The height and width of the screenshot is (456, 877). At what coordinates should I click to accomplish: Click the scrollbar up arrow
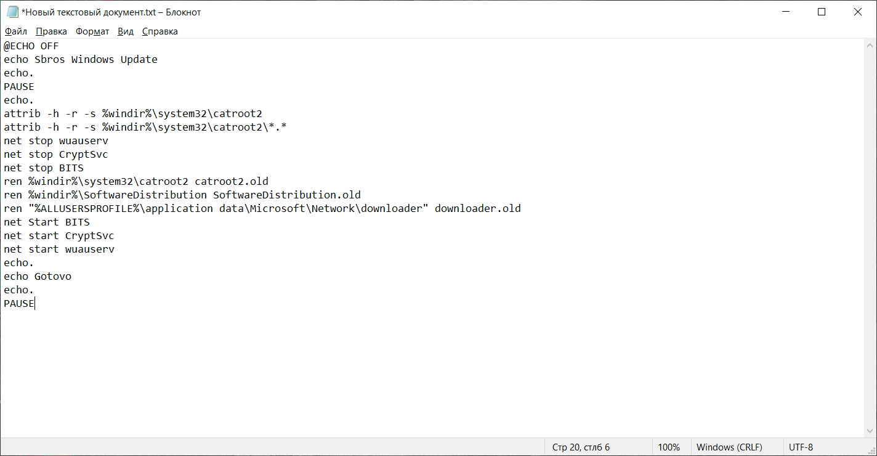[x=870, y=46]
